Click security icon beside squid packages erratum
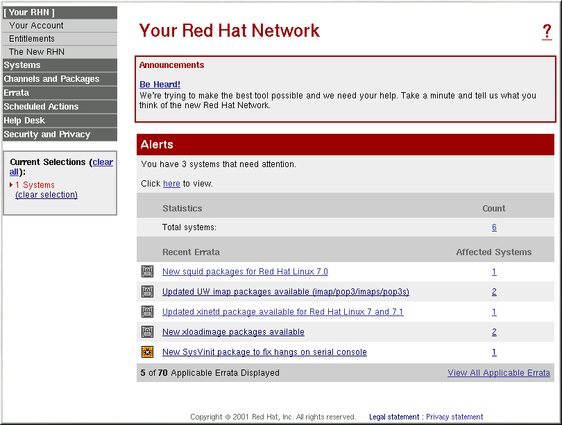This screenshot has height=425, width=562. [x=147, y=272]
